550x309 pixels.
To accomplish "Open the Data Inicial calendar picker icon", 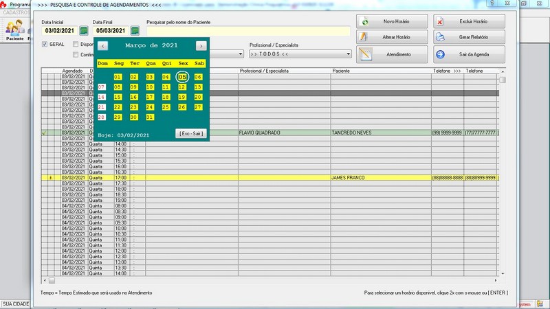I will (x=83, y=31).
